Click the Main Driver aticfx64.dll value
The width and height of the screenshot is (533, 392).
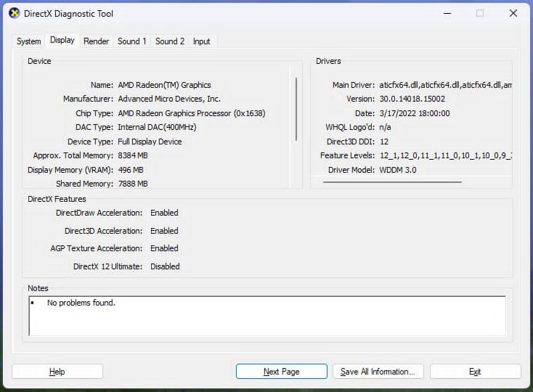pos(446,85)
